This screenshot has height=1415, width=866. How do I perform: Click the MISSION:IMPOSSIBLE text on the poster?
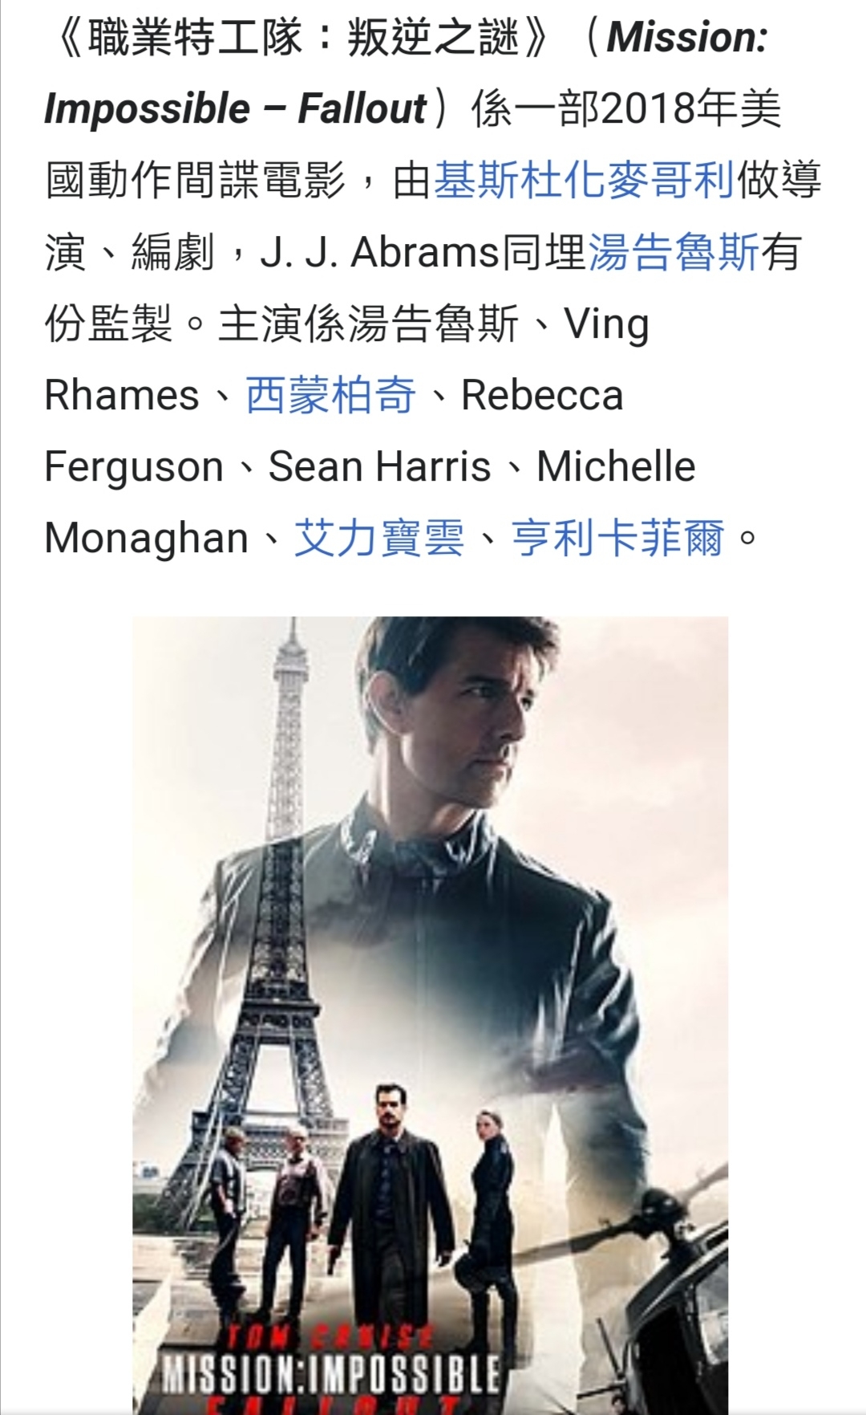pyautogui.click(x=331, y=1373)
